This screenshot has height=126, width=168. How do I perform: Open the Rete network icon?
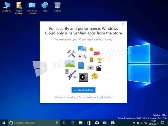45,5
